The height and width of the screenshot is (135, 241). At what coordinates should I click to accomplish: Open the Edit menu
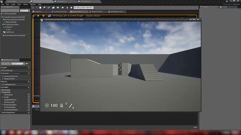click(x=8, y=4)
